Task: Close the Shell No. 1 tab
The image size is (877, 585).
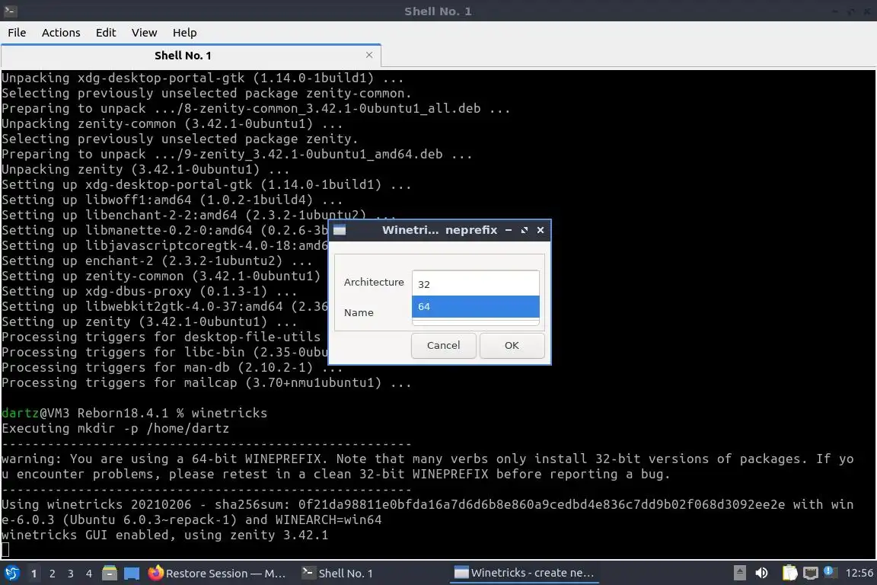Action: point(369,55)
